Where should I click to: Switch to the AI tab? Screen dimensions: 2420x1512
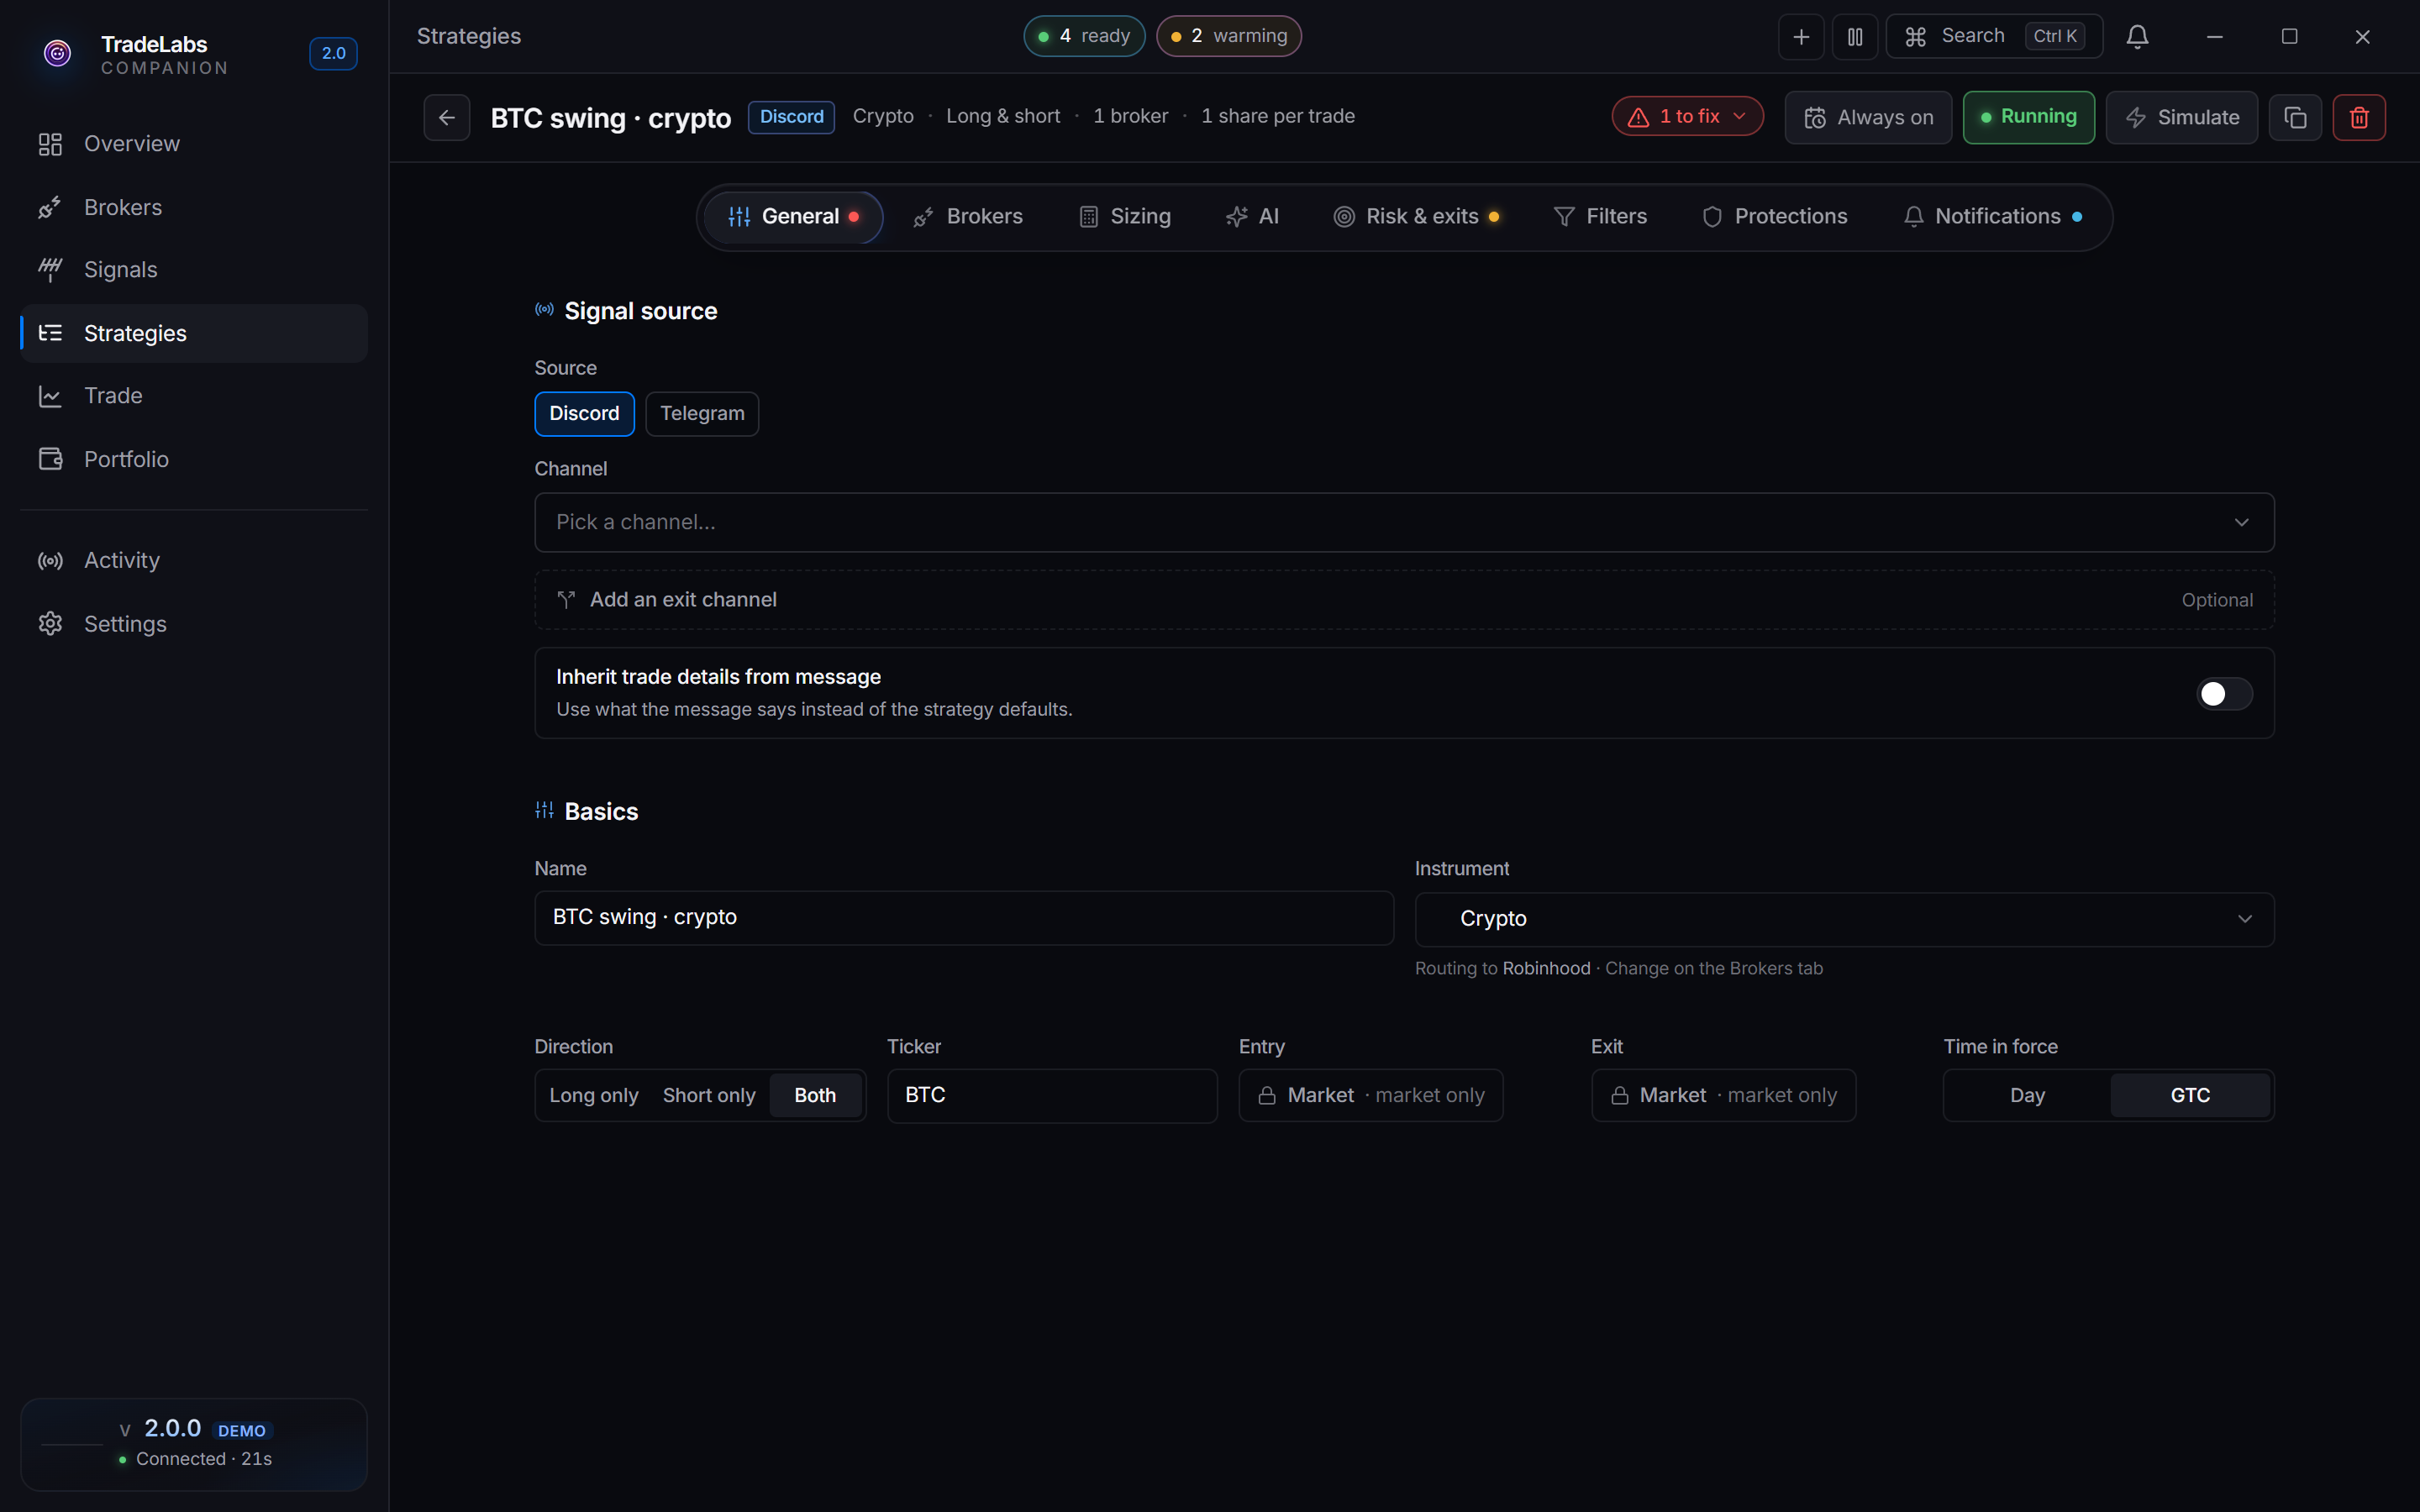pos(1252,217)
